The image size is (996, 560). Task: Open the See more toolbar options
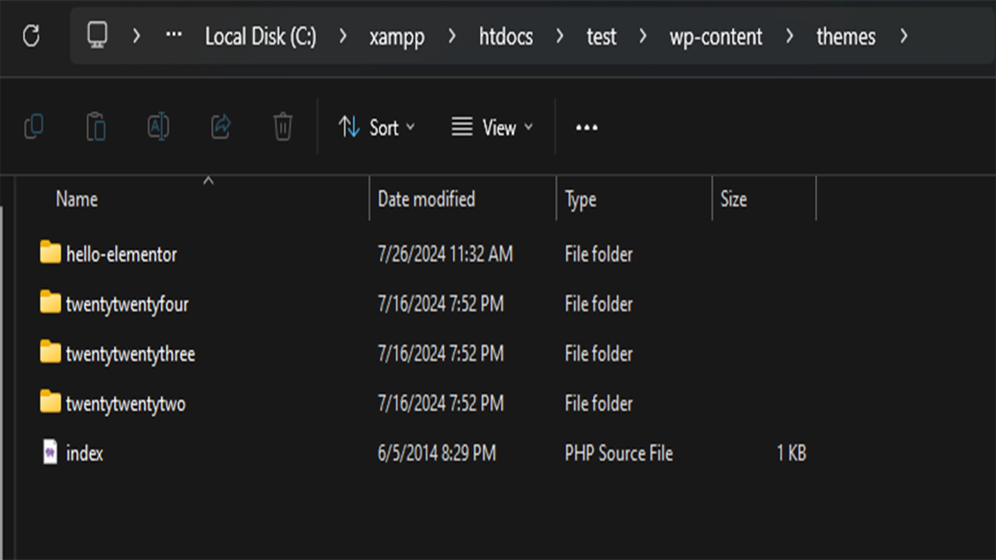[x=587, y=128]
